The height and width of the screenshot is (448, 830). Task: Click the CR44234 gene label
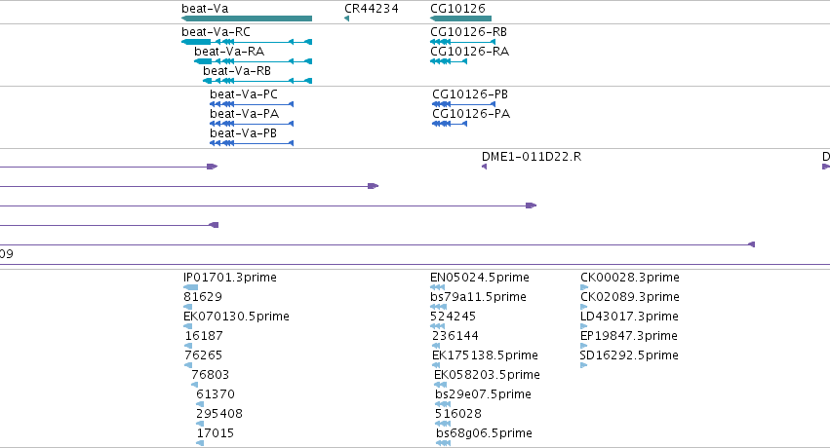(371, 9)
